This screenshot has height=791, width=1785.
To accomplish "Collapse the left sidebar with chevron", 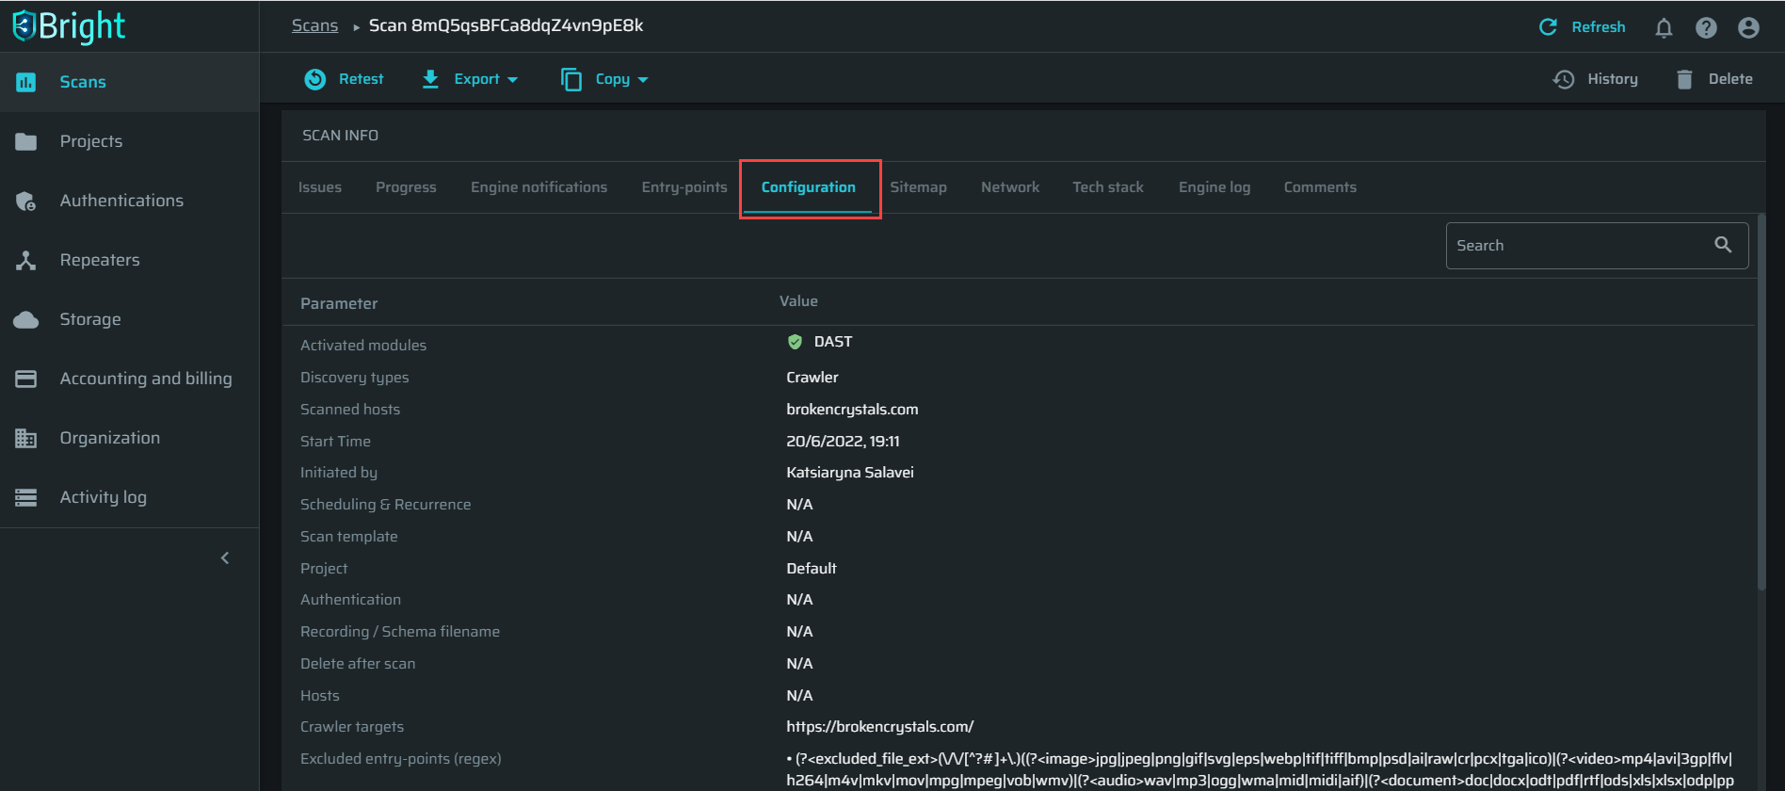I will click(225, 558).
